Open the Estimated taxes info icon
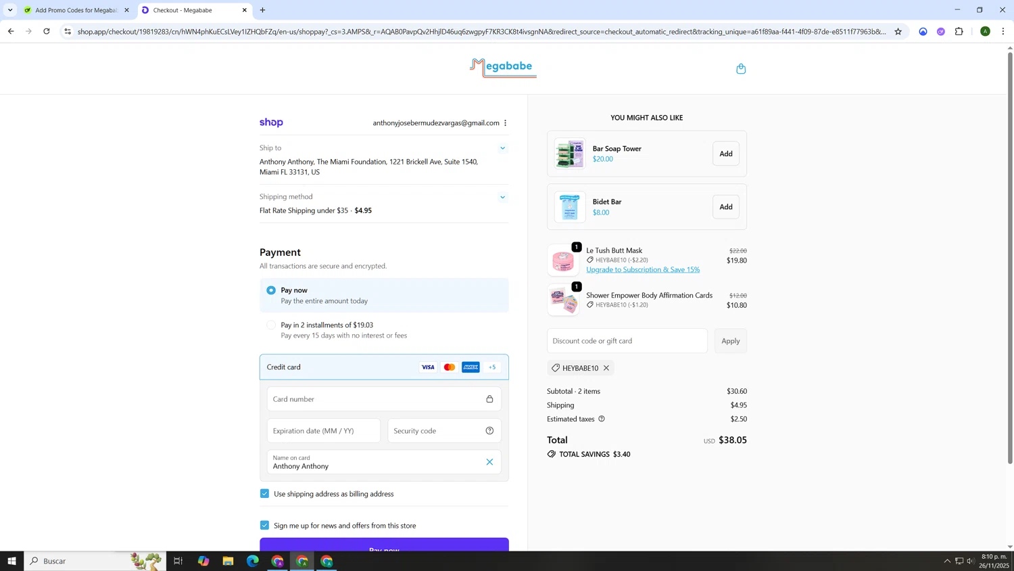 (602, 419)
